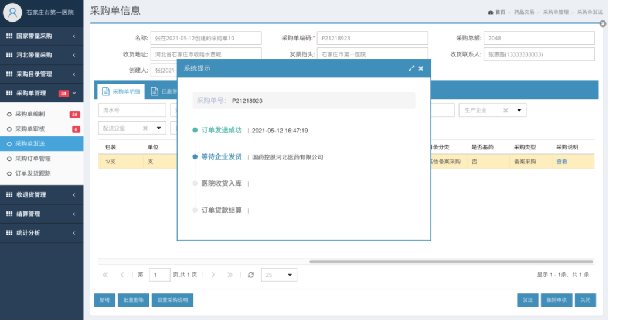Select 采购订单管理 in the sidebar
Viewport: 633px width, 329px height.
(33, 159)
